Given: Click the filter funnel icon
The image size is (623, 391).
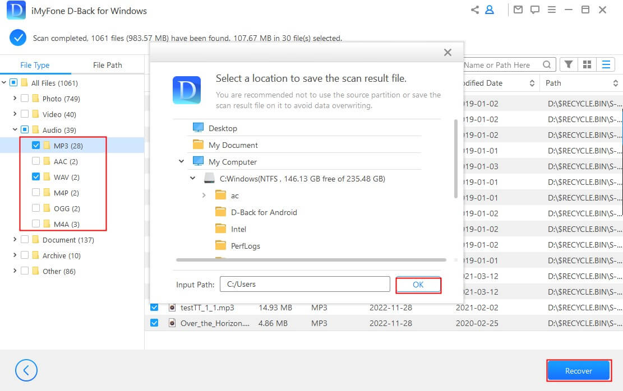Looking at the screenshot, I should (569, 64).
